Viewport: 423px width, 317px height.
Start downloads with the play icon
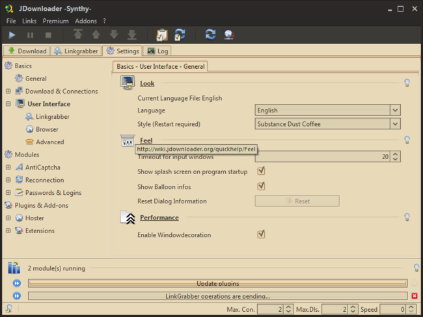click(12, 35)
